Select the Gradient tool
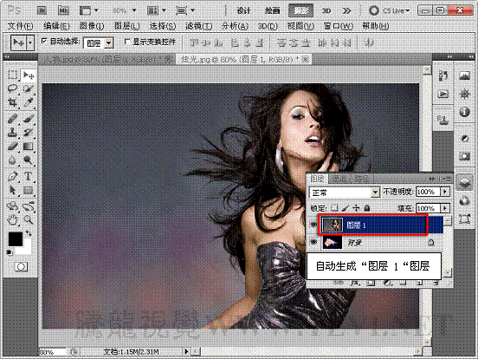This screenshot has width=478, height=359. 29,147
